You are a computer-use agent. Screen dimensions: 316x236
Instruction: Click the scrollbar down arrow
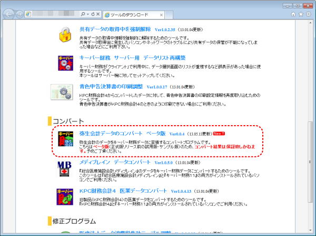(310, 230)
